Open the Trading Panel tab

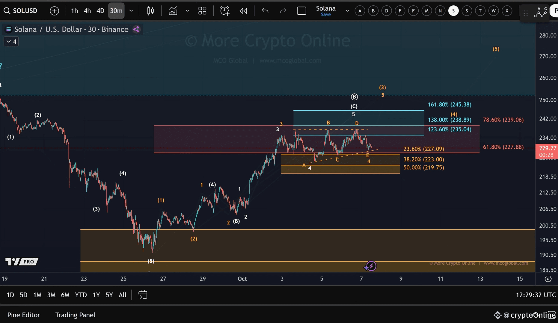click(x=75, y=315)
